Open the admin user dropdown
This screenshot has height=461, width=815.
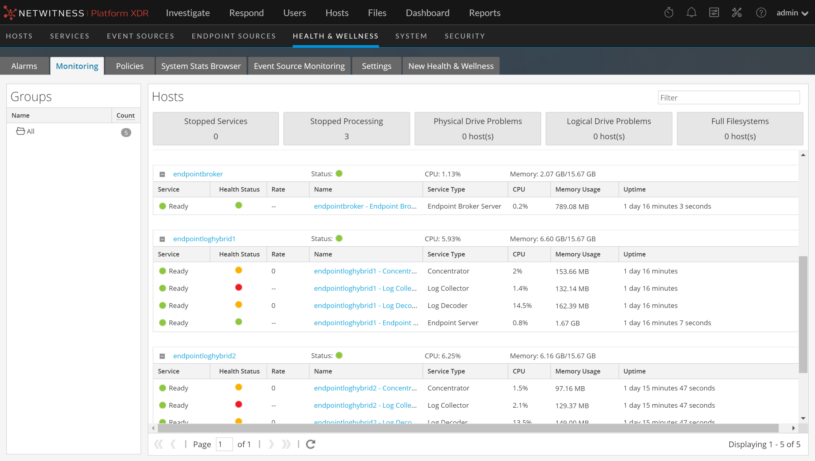(x=792, y=13)
